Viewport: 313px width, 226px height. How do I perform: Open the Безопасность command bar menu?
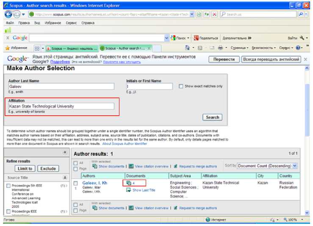(x=264, y=48)
